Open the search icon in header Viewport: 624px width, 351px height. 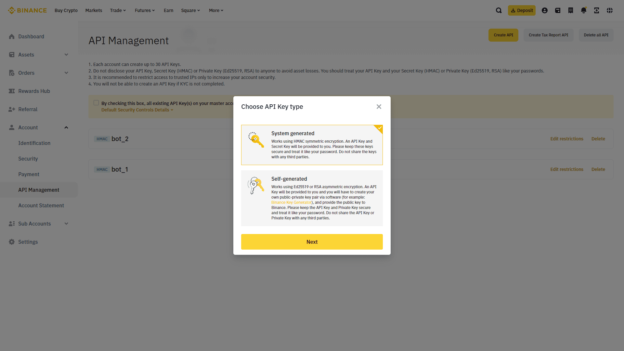[x=499, y=10]
